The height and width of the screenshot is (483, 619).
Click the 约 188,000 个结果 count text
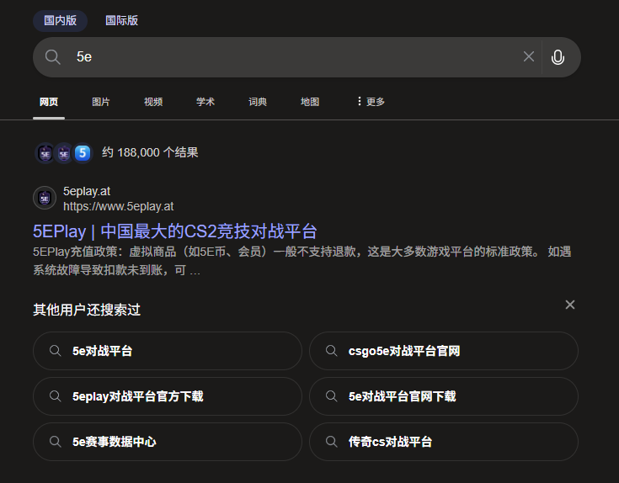click(x=150, y=152)
